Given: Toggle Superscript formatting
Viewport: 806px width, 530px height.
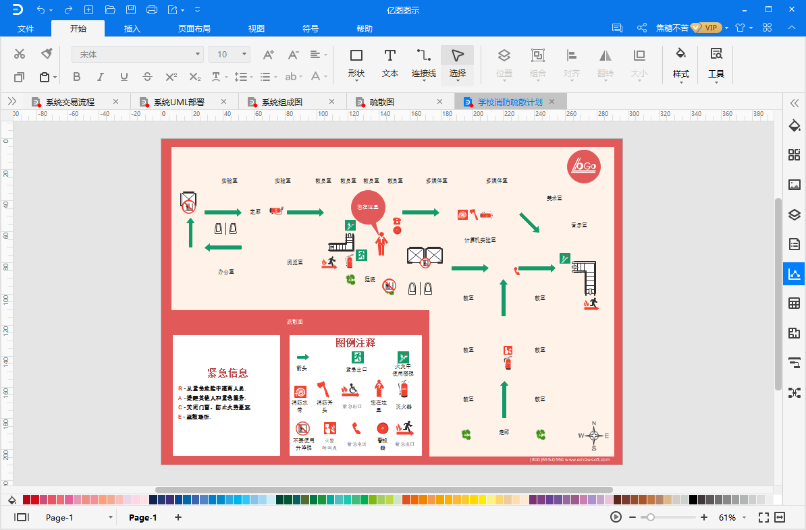Looking at the screenshot, I should click(x=171, y=76).
